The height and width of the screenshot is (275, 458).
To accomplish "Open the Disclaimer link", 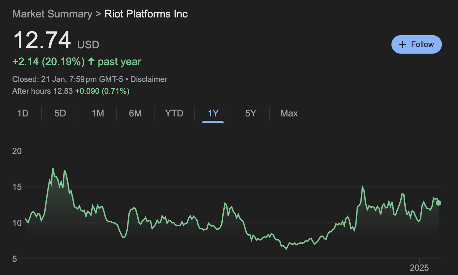I will click(x=149, y=79).
